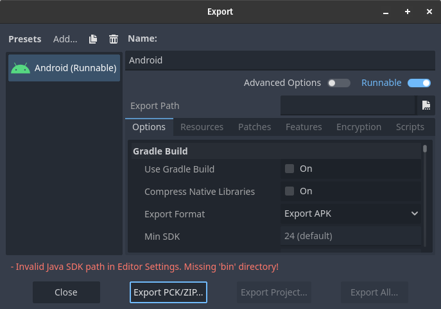Disable the Runnable toggle

click(419, 83)
